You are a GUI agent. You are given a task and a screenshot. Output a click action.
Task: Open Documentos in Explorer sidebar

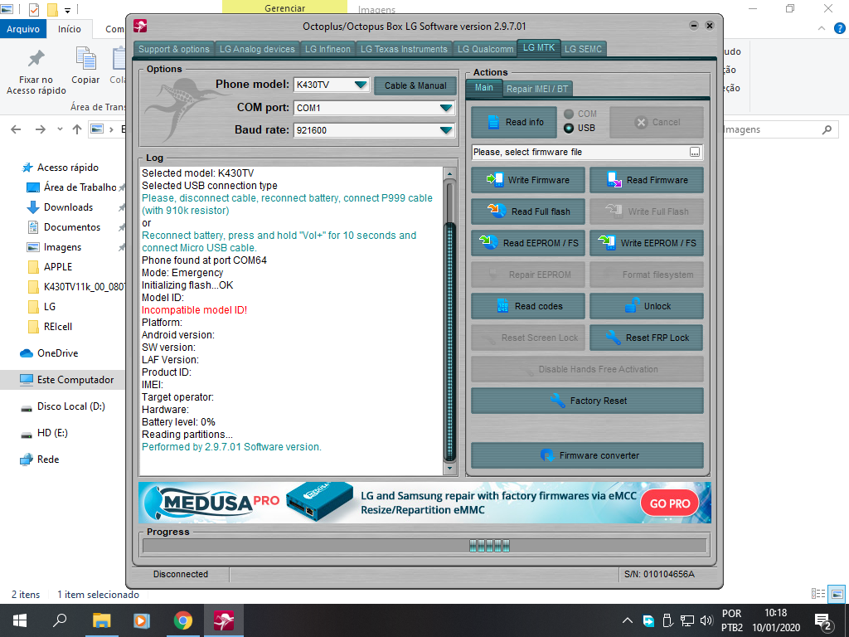[72, 227]
